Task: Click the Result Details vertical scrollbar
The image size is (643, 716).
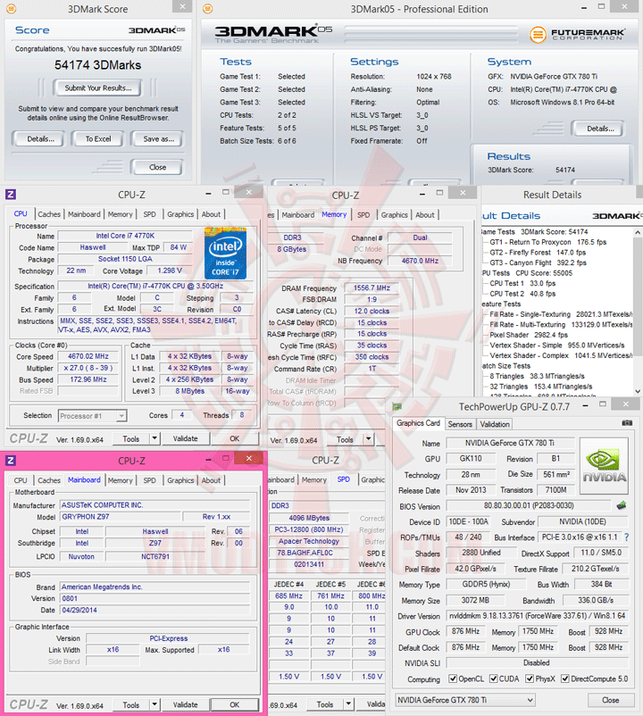Action: pyautogui.click(x=638, y=312)
